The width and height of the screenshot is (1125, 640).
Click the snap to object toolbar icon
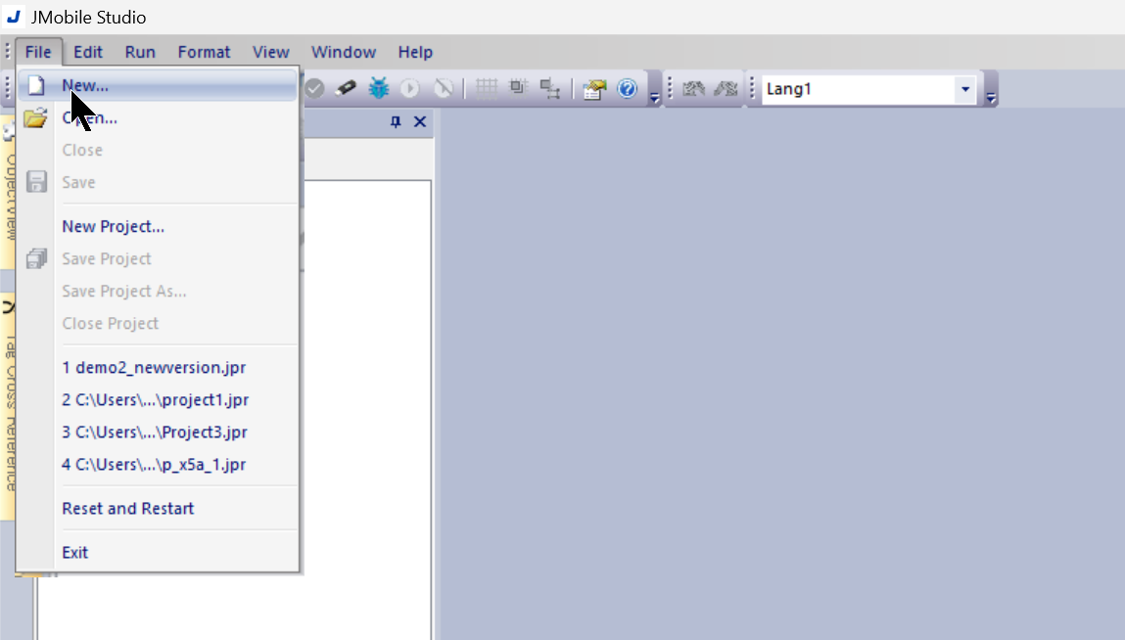click(x=549, y=88)
